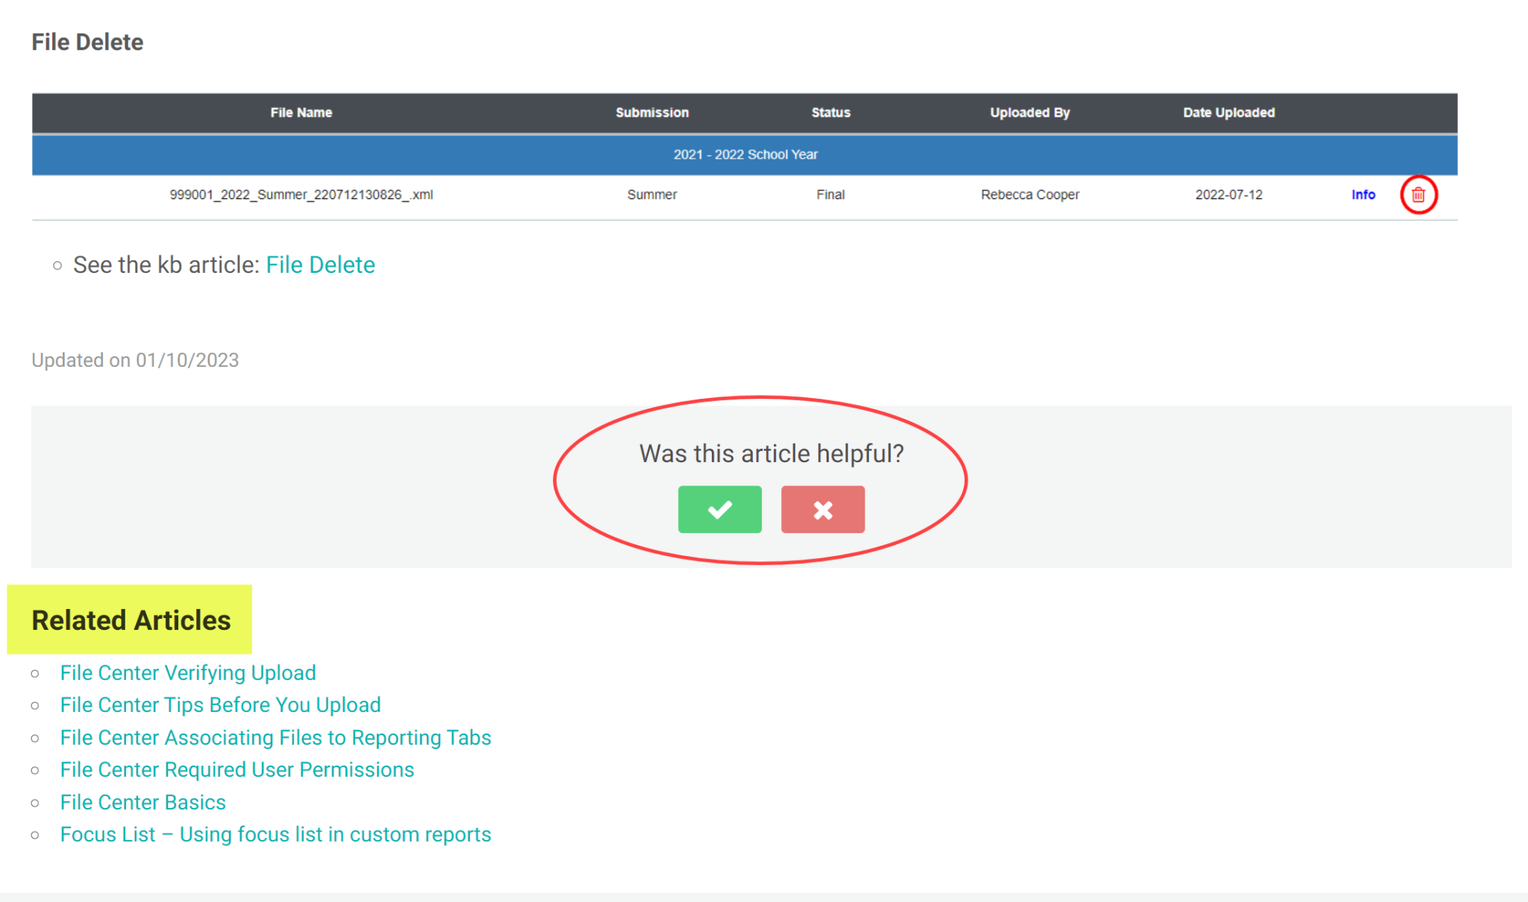Click the File Name column header
The image size is (1528, 902).
(301, 113)
